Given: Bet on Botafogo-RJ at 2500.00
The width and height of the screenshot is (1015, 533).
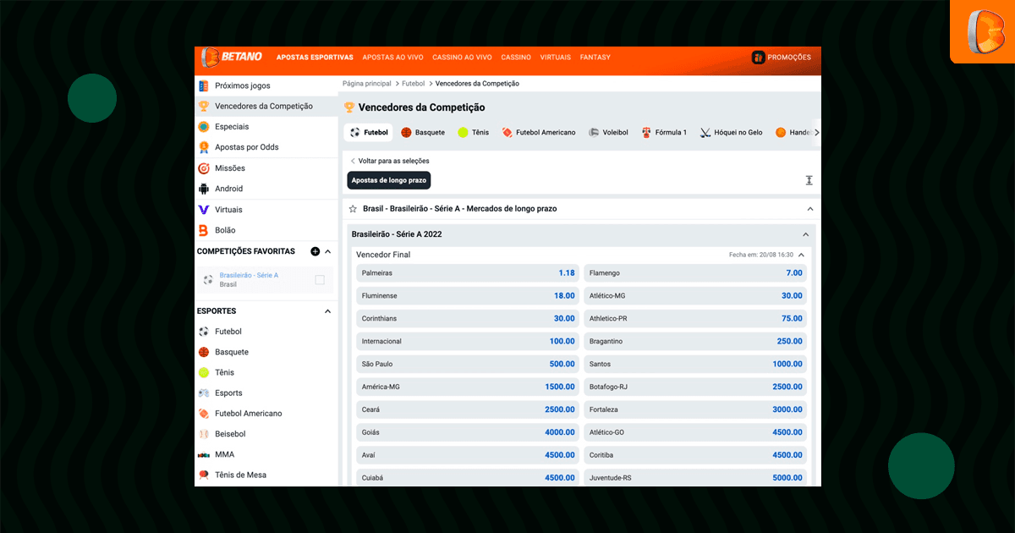Looking at the screenshot, I should pos(695,387).
